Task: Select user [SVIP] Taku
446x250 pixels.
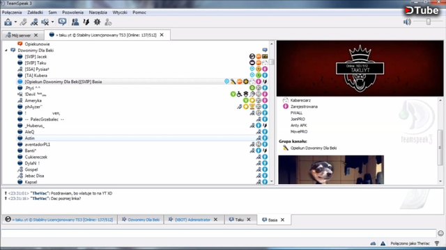Action: pyautogui.click(x=36, y=63)
